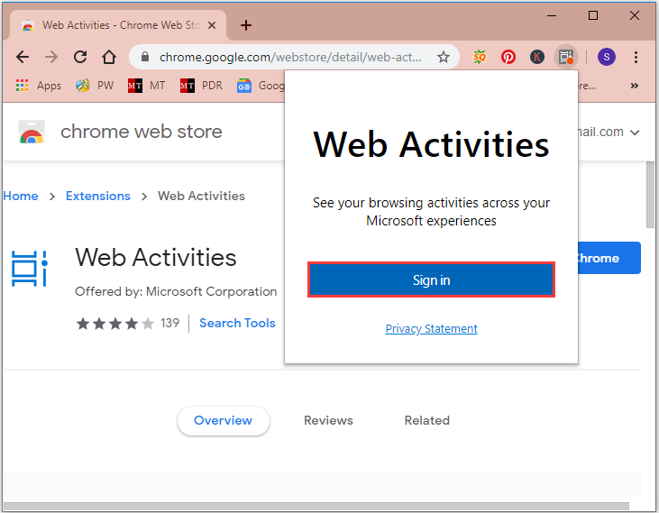The image size is (659, 513).
Task: Minimize the Chrome window
Action: (x=552, y=16)
